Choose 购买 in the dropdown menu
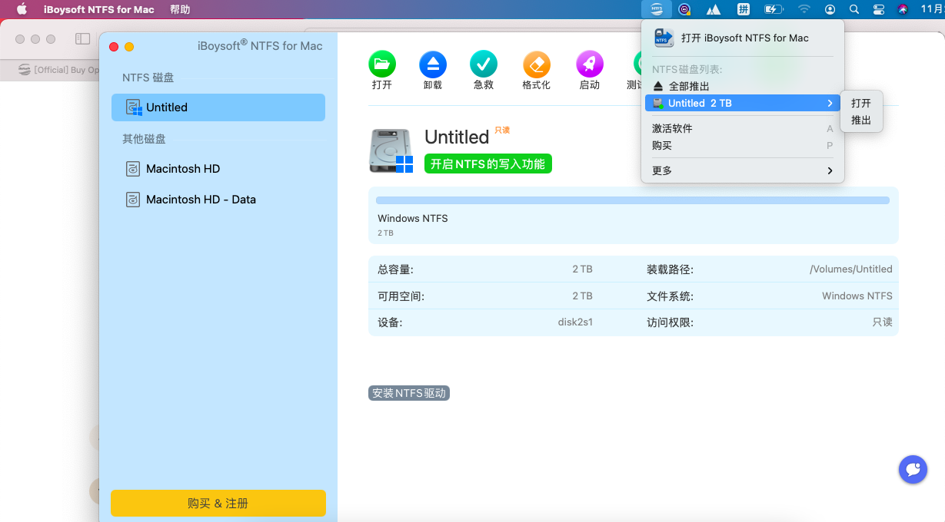This screenshot has height=522, width=945. point(743,145)
